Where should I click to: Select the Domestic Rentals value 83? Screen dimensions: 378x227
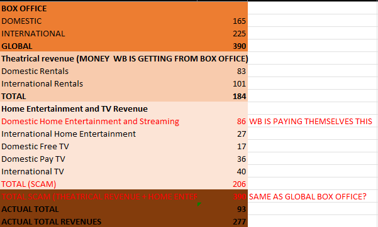(x=242, y=71)
